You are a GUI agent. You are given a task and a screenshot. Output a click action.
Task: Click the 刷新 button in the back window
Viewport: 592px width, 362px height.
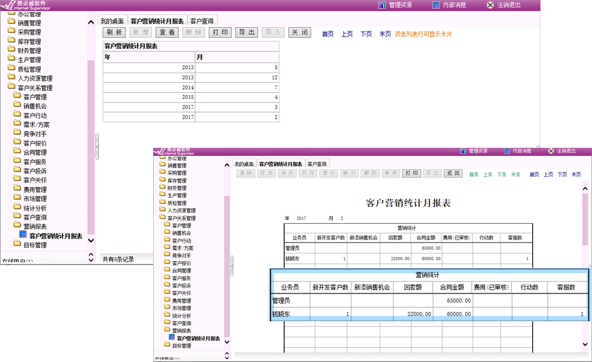pos(114,33)
